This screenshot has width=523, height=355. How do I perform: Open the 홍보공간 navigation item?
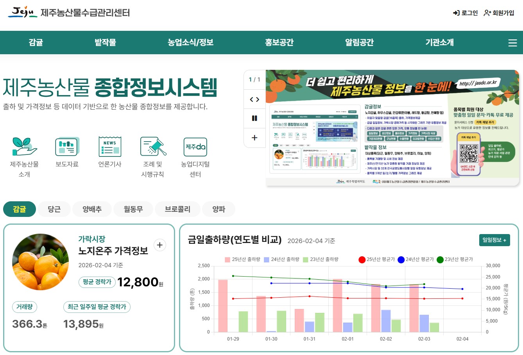(279, 43)
